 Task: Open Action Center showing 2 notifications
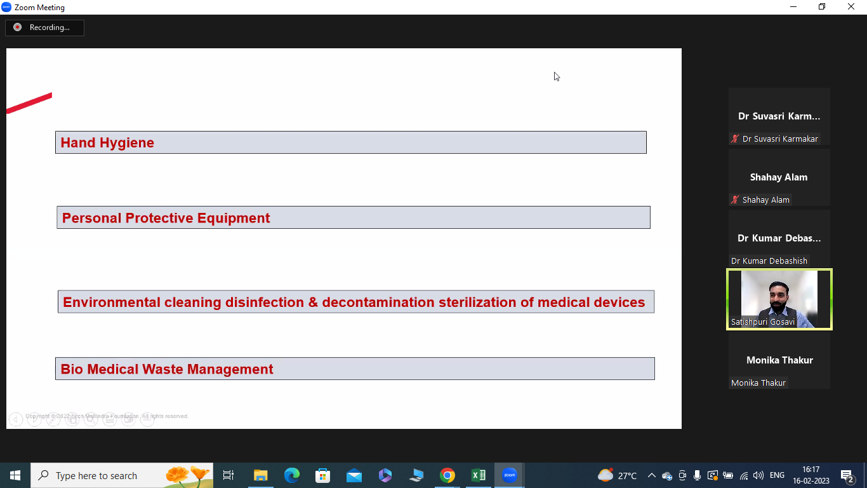coord(848,475)
